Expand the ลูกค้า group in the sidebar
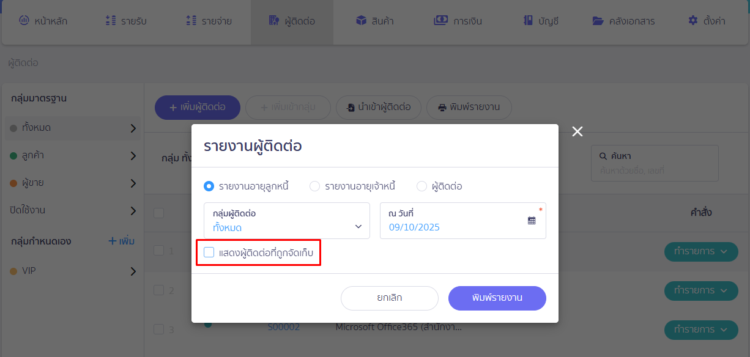This screenshot has width=750, height=357. click(133, 156)
